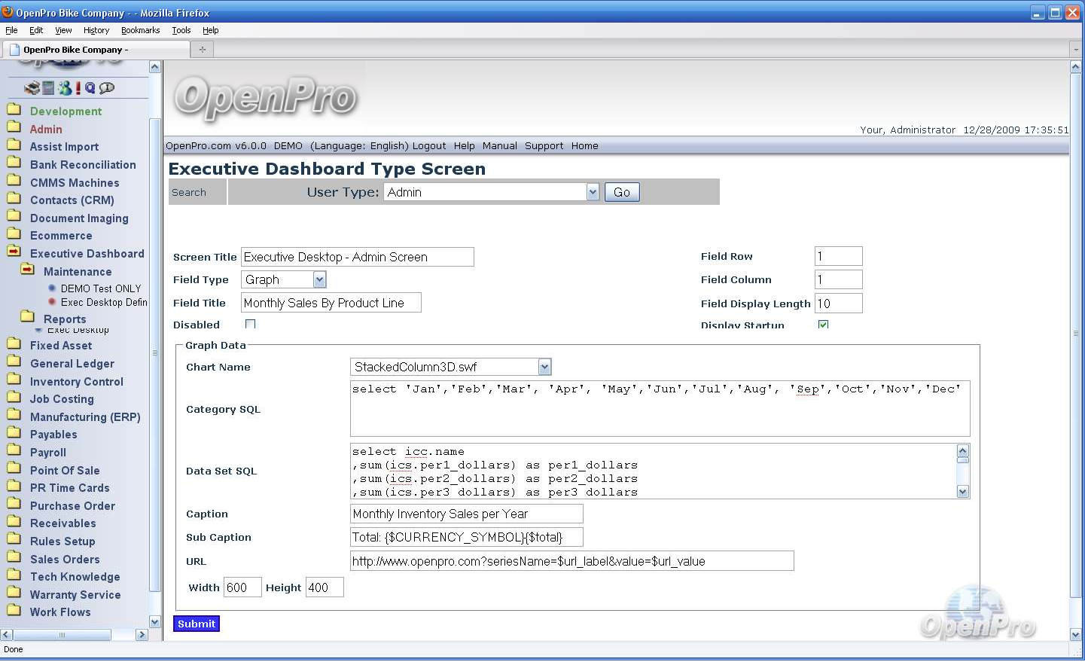
Task: Toggle the Disabled checkbox
Action: pos(250,324)
